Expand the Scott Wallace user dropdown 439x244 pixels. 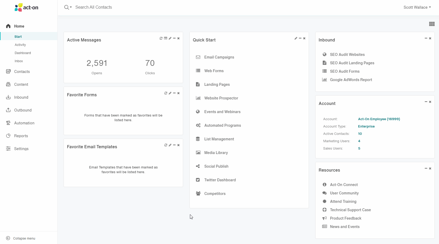click(417, 7)
